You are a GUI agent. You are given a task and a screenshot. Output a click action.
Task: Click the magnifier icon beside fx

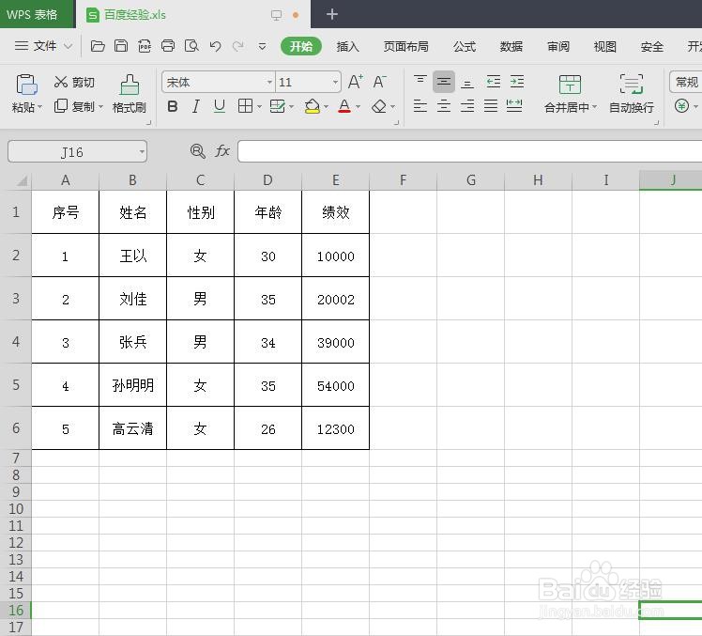[197, 151]
